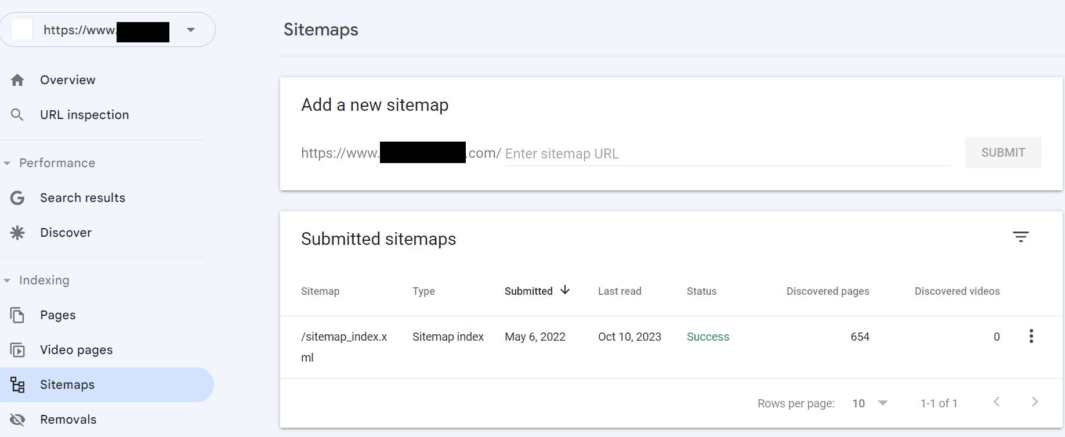Click the Discover asterisk icon
Viewport: 1065px width, 437px height.
pos(17,233)
